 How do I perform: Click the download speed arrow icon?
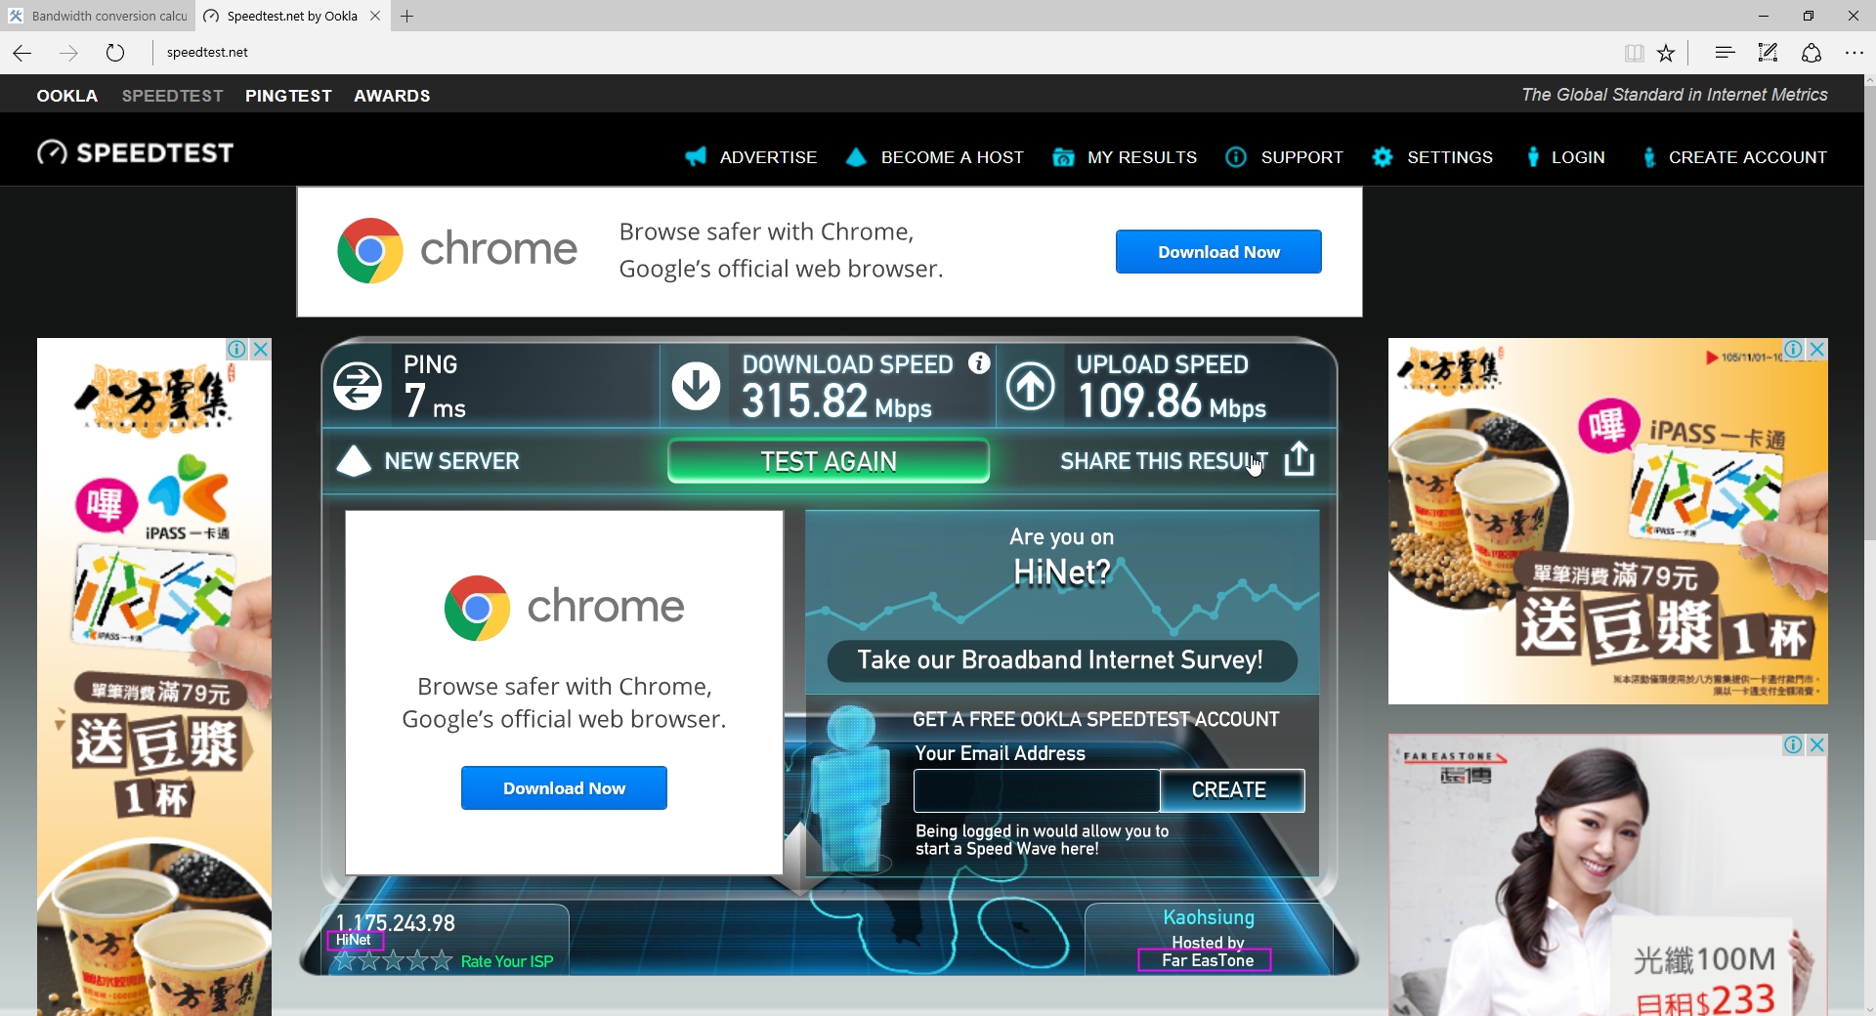pos(696,387)
